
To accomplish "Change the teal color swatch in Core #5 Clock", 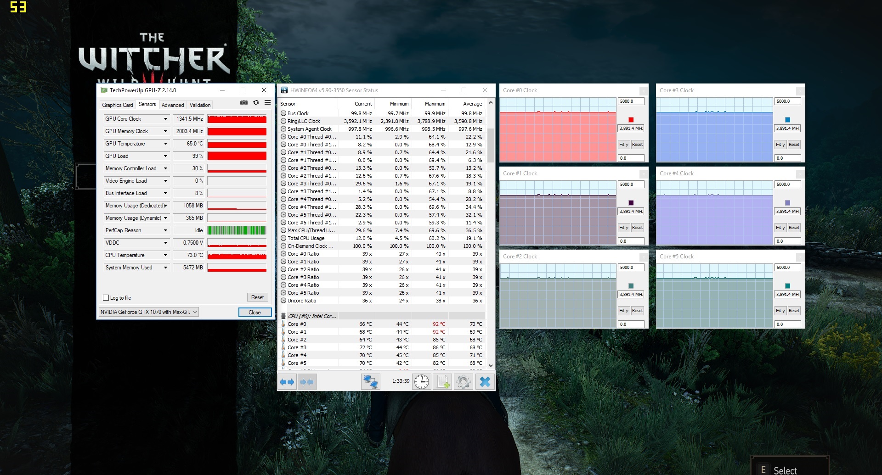I will (787, 286).
